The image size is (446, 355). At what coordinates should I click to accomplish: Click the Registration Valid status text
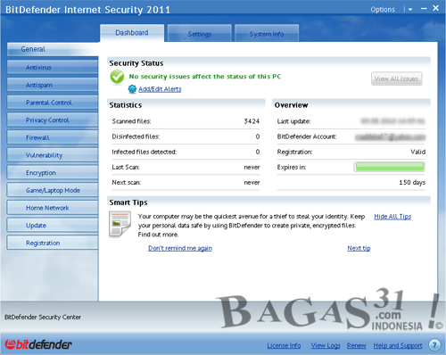418,152
